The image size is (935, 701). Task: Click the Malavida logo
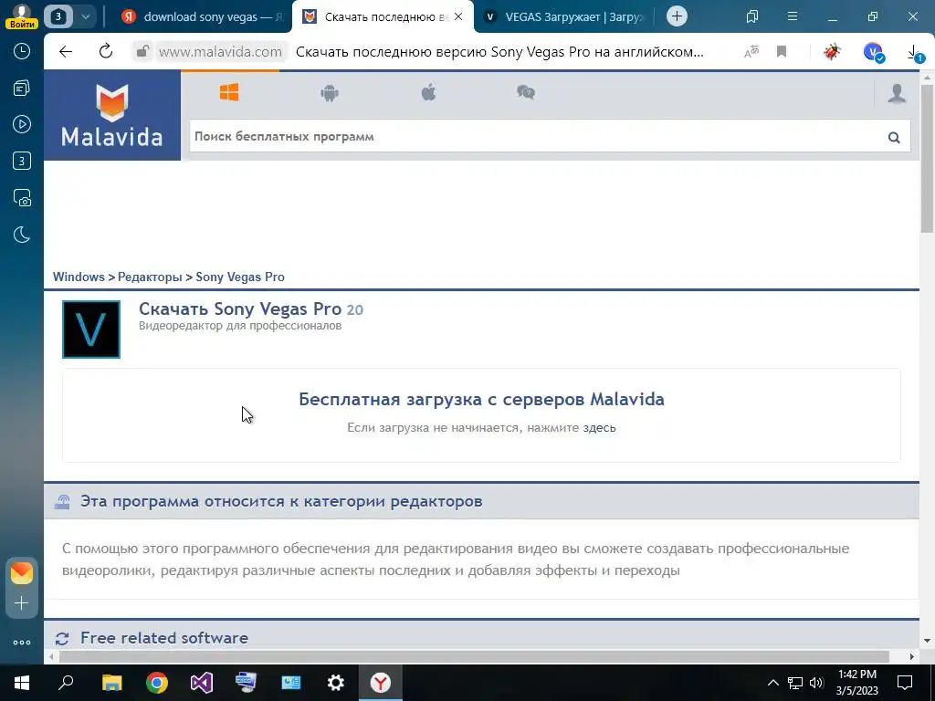112,115
